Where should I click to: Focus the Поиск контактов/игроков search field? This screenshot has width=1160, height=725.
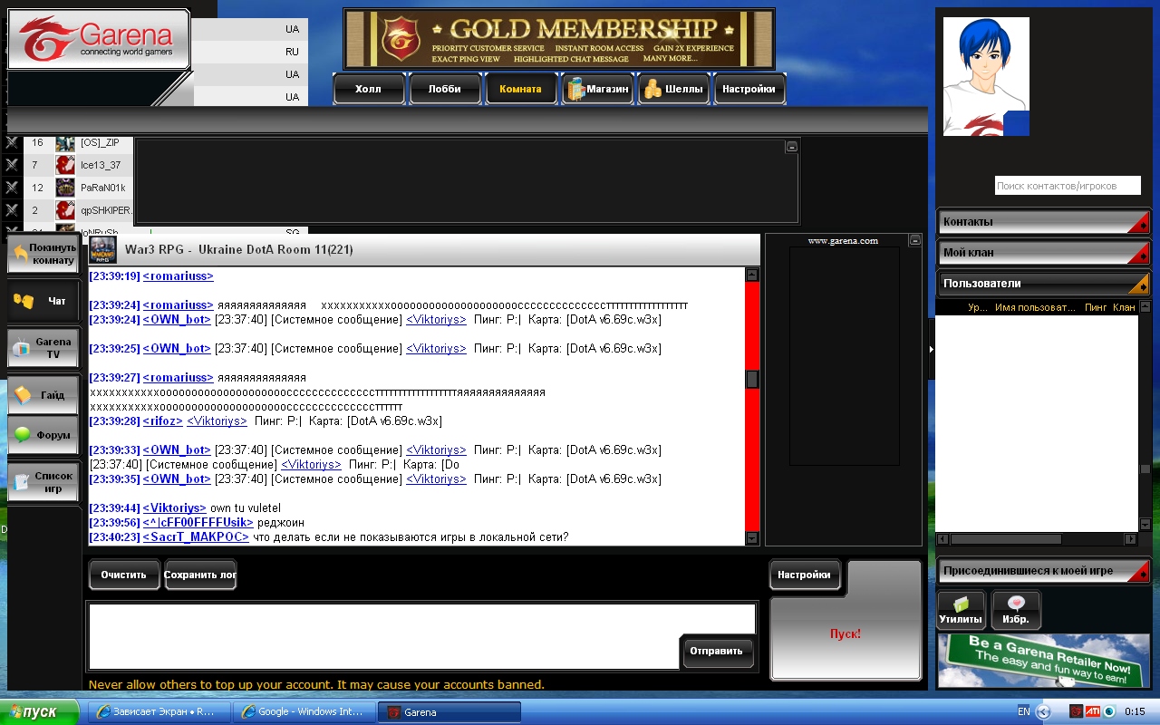click(1068, 186)
